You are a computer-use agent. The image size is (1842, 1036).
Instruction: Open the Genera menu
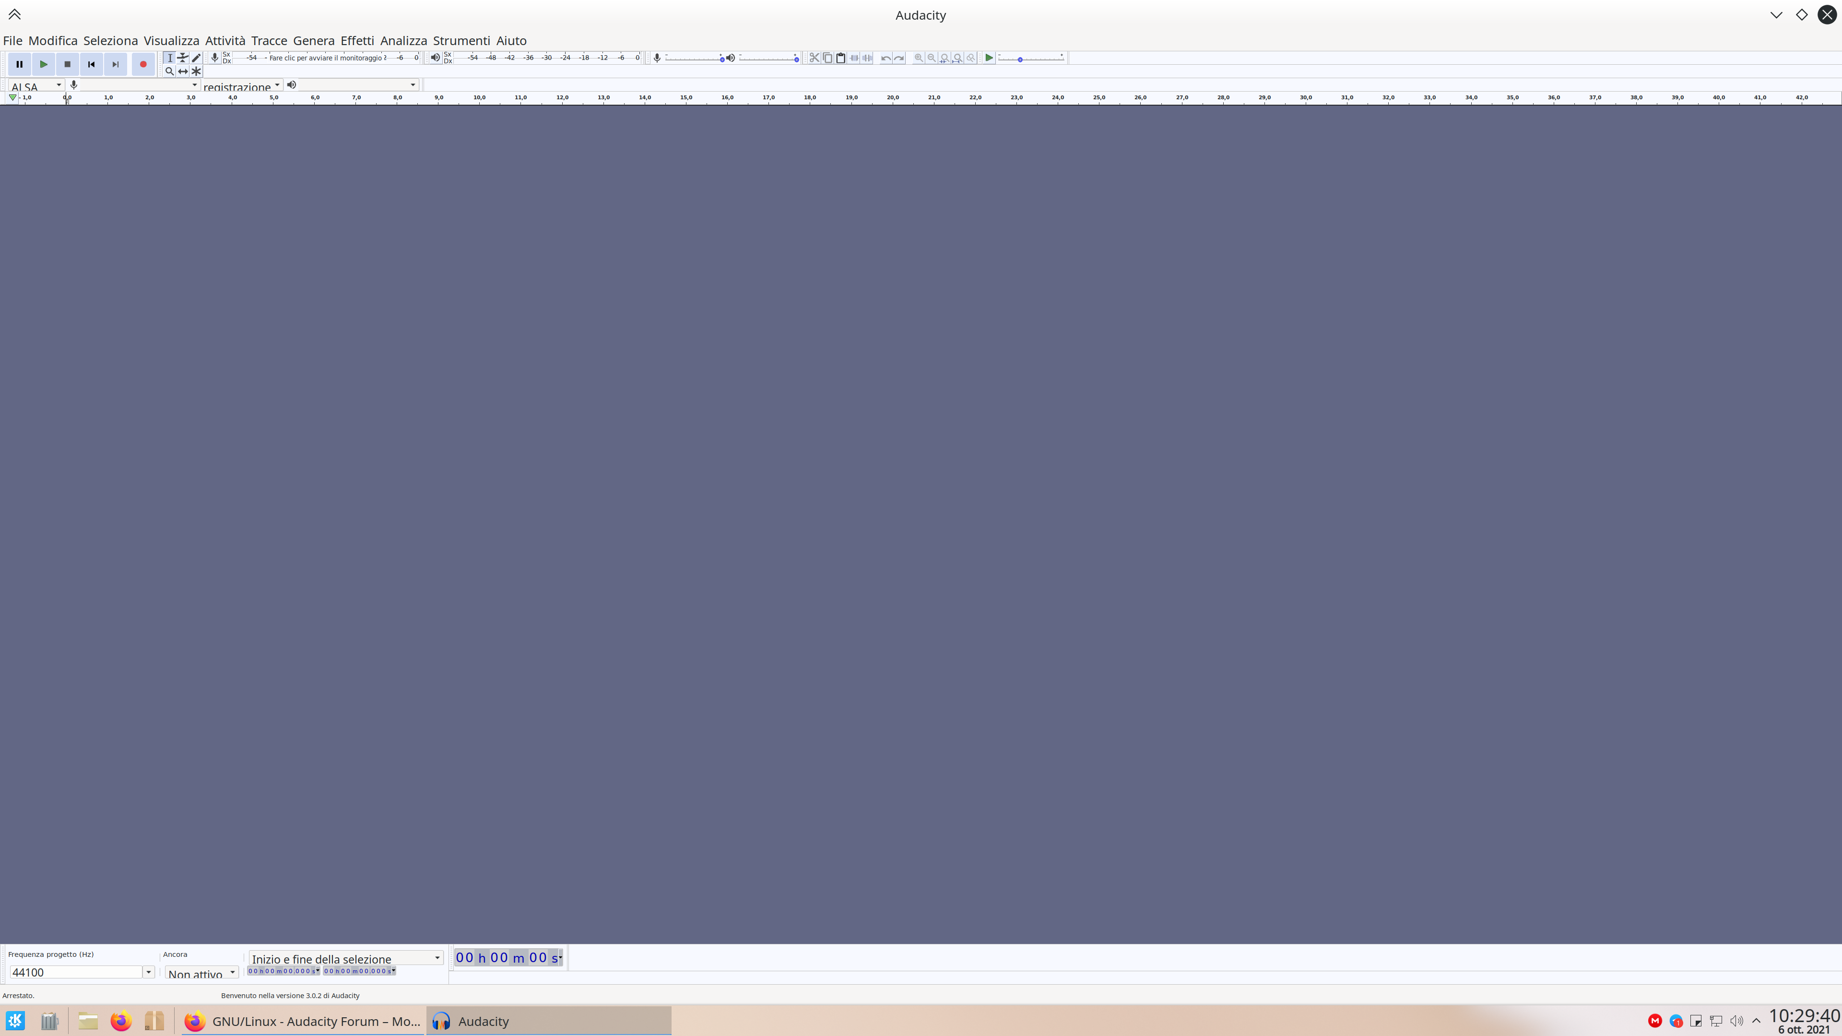[x=314, y=41]
